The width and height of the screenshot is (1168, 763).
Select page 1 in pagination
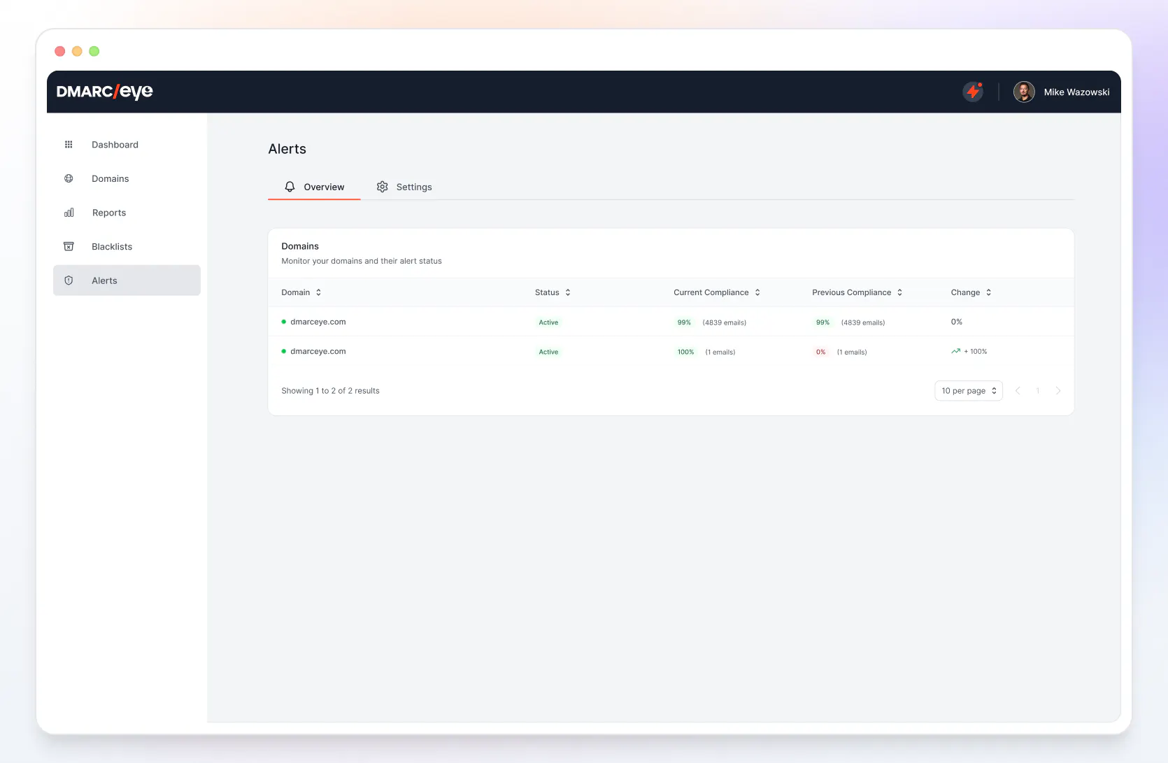(1038, 391)
